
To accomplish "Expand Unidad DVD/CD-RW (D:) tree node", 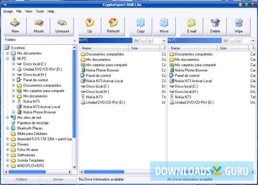I will coord(13,69).
